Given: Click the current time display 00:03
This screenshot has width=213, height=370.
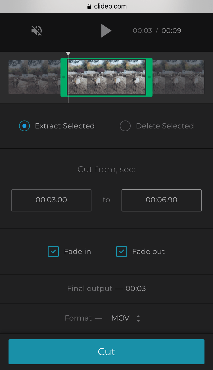Looking at the screenshot, I should 142,30.
